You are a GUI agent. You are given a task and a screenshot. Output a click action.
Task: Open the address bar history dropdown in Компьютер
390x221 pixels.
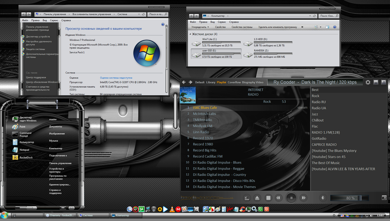click(x=310, y=16)
